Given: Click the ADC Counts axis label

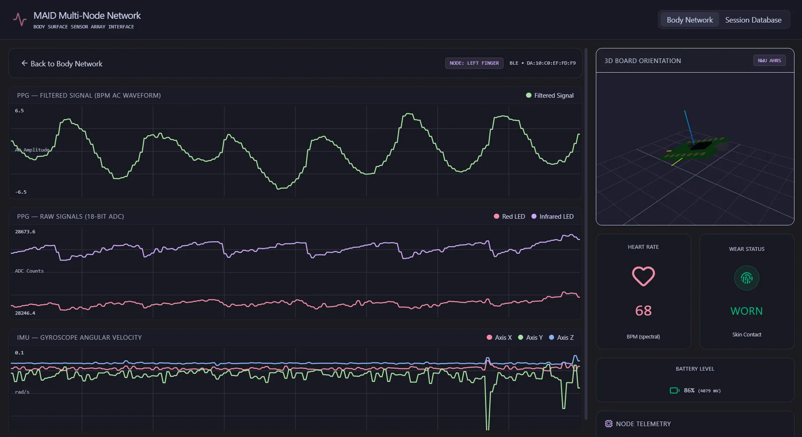Looking at the screenshot, I should tap(29, 271).
